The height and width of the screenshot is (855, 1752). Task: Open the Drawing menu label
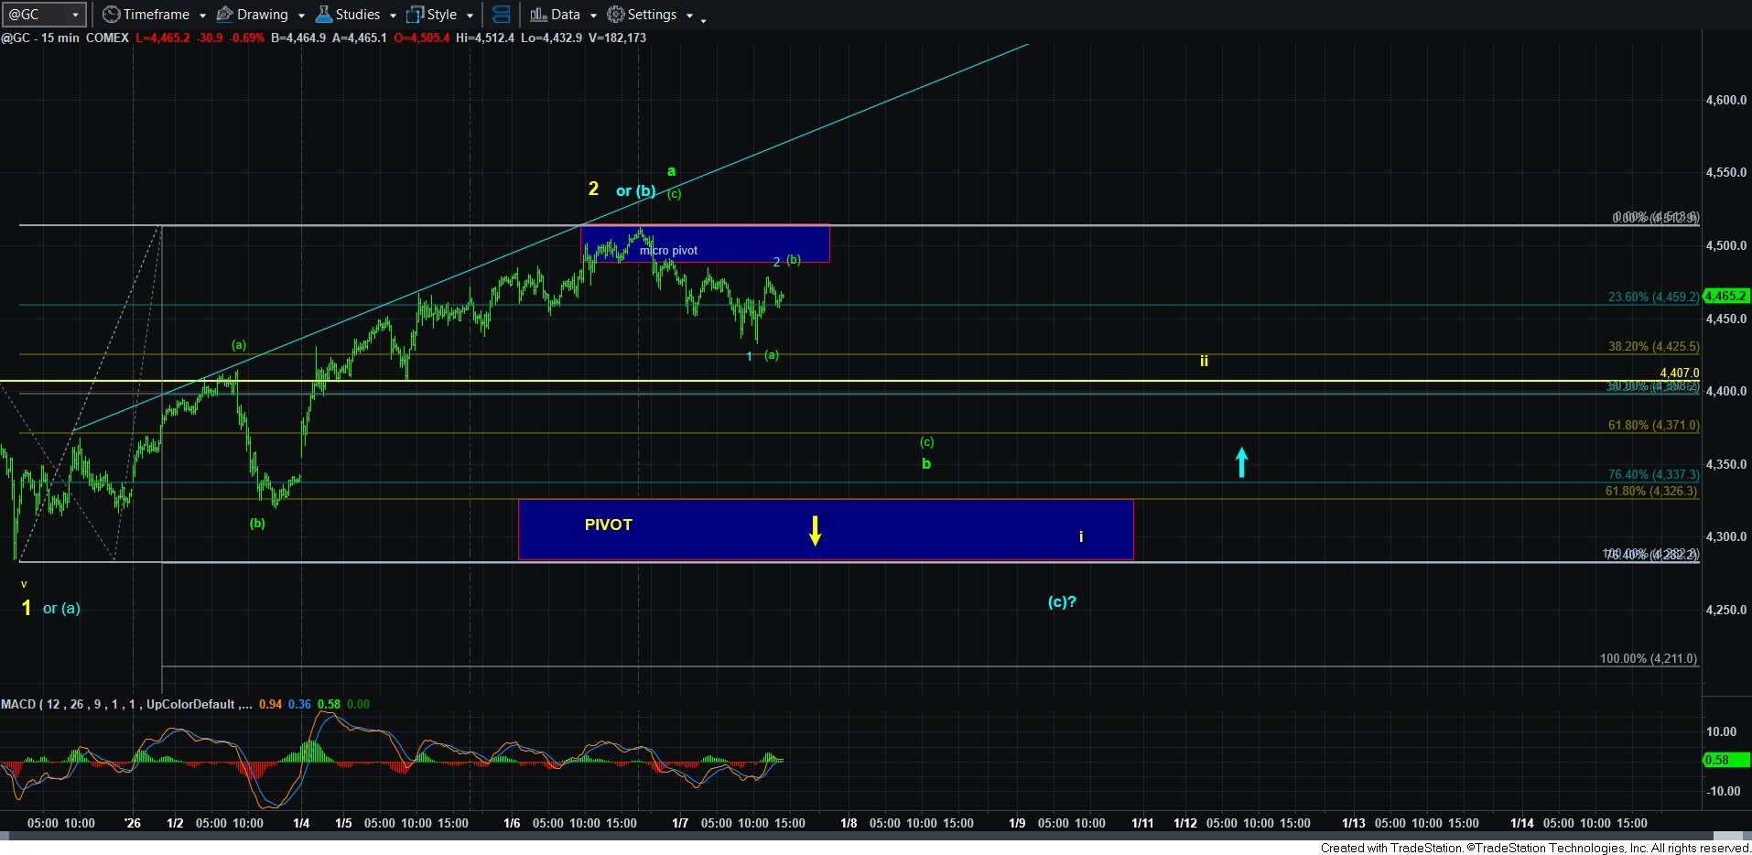262,15
